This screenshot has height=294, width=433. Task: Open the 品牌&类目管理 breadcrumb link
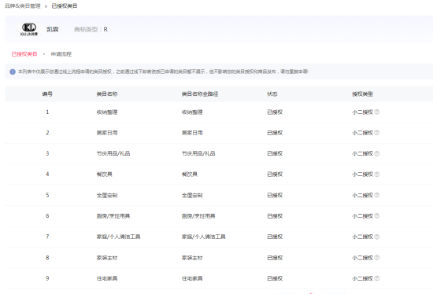[23, 6]
